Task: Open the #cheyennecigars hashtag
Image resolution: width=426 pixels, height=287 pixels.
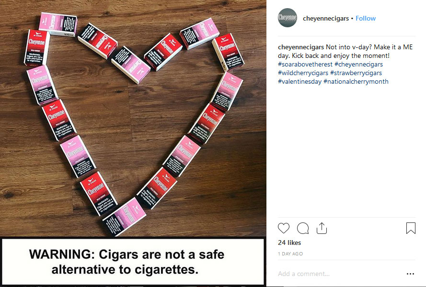Action: click(x=358, y=64)
